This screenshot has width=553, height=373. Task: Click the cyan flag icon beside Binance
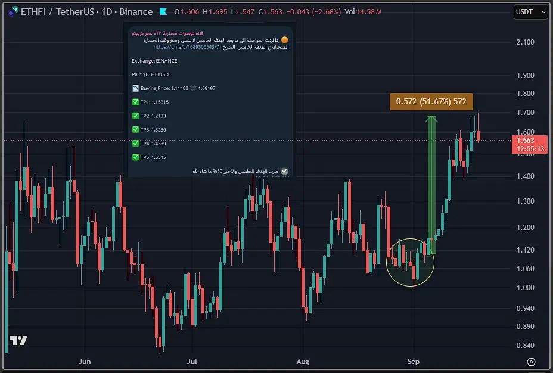[163, 11]
